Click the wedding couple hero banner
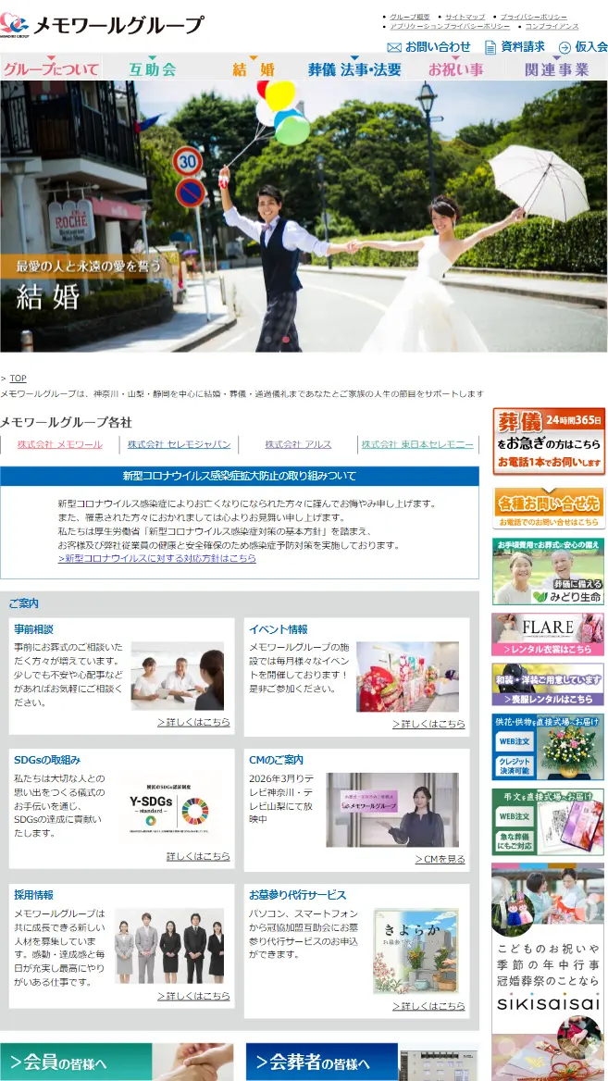This screenshot has width=608, height=1081. (304, 217)
